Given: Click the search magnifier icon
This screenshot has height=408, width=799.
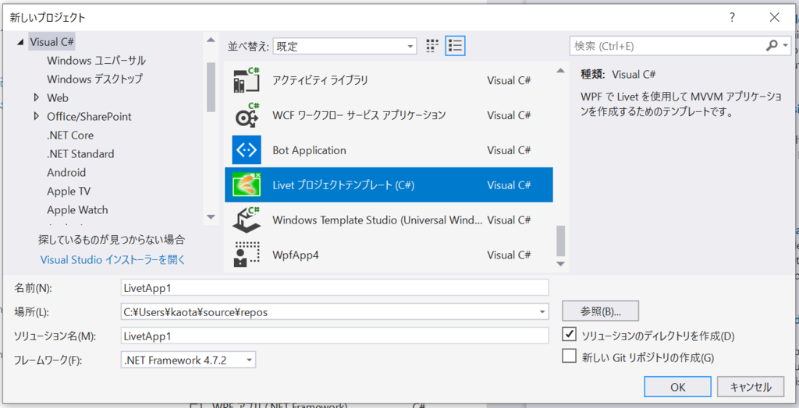Looking at the screenshot, I should tap(772, 46).
